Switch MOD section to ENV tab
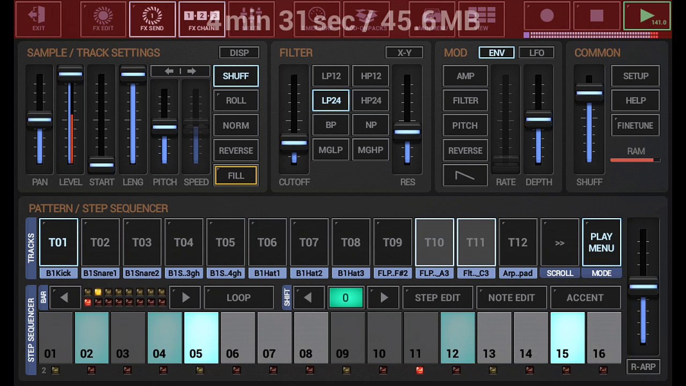Screen dimensions: 686x386 point(497,53)
